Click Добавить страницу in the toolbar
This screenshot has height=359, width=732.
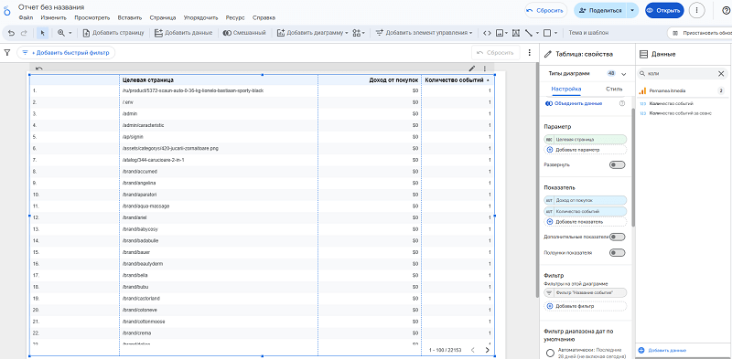[113, 33]
